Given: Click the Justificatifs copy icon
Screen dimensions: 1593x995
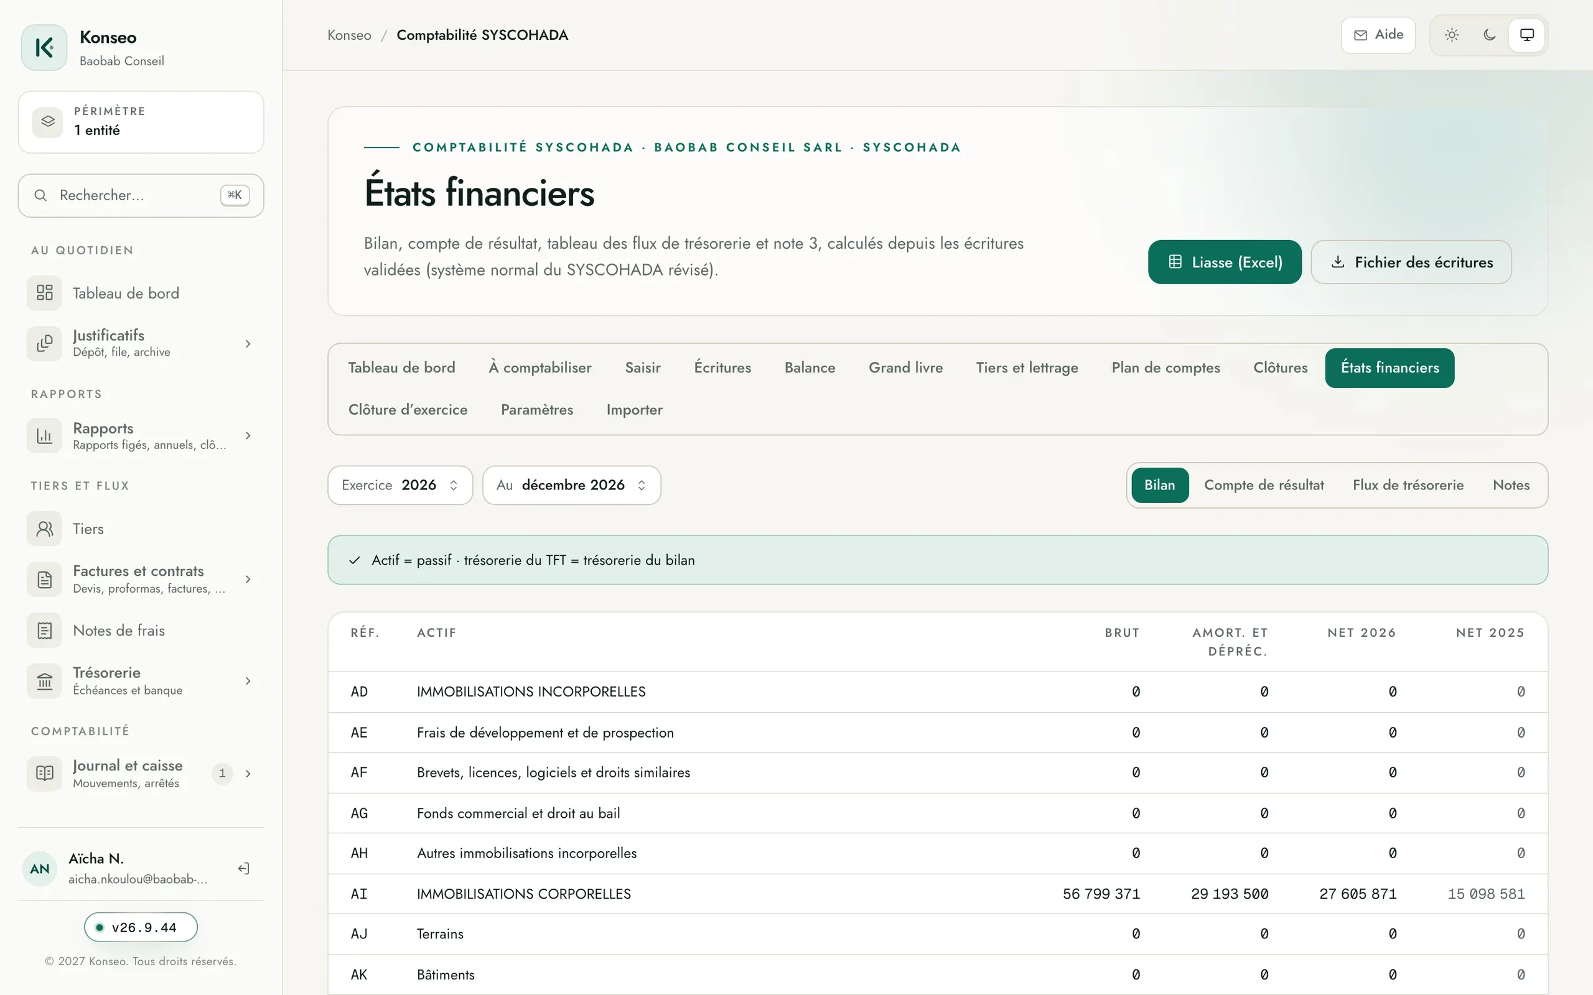Looking at the screenshot, I should [x=44, y=343].
